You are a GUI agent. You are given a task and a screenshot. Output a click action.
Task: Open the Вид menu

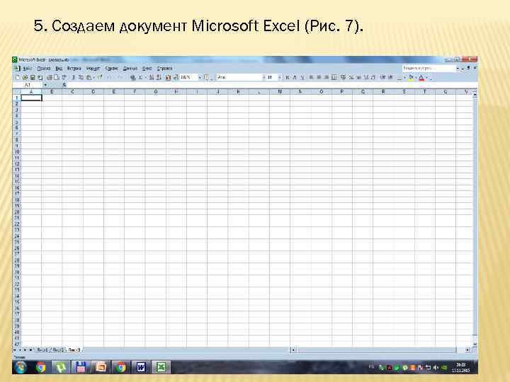[x=59, y=69]
